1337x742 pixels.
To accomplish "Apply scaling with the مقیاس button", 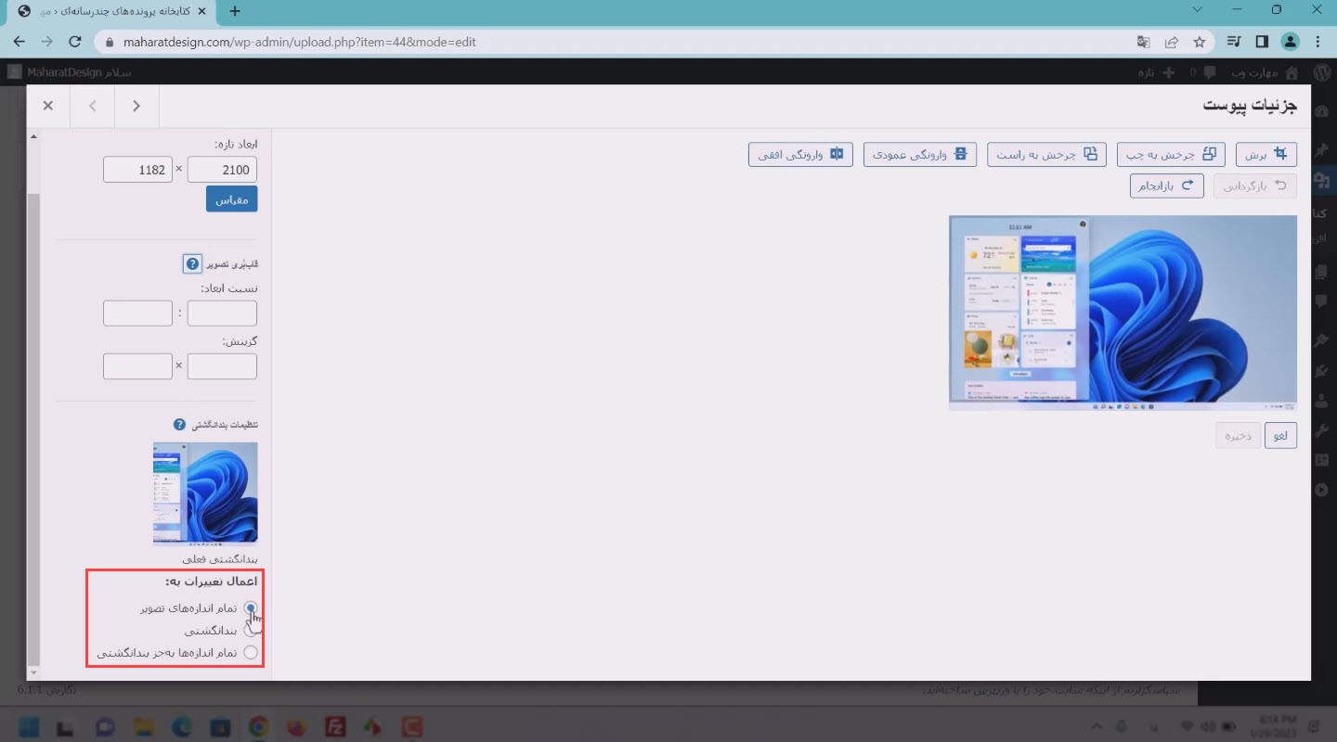I will [x=231, y=199].
